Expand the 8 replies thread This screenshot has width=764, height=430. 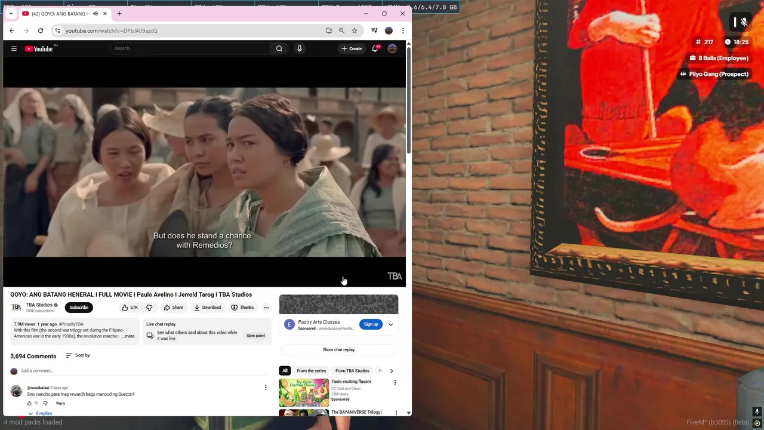[40, 413]
